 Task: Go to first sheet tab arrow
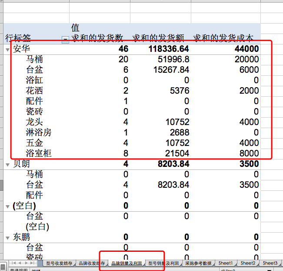pos(14,263)
